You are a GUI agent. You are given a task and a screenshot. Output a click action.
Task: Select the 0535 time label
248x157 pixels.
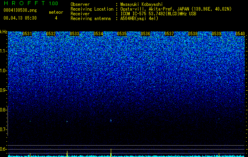pyautogui.click(x=122, y=34)
